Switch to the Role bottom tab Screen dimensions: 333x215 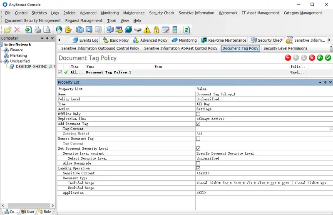[45, 212]
